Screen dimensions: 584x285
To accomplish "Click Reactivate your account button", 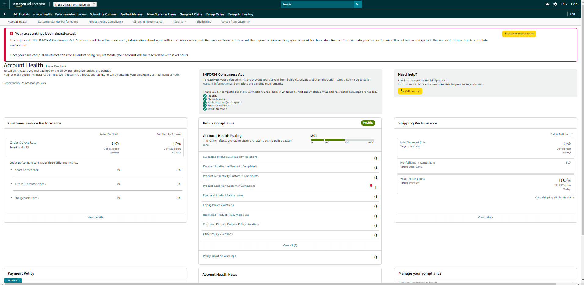I will tap(519, 34).
